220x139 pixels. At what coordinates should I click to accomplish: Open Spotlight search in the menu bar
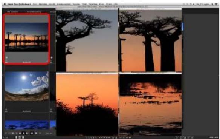click(212, 4)
